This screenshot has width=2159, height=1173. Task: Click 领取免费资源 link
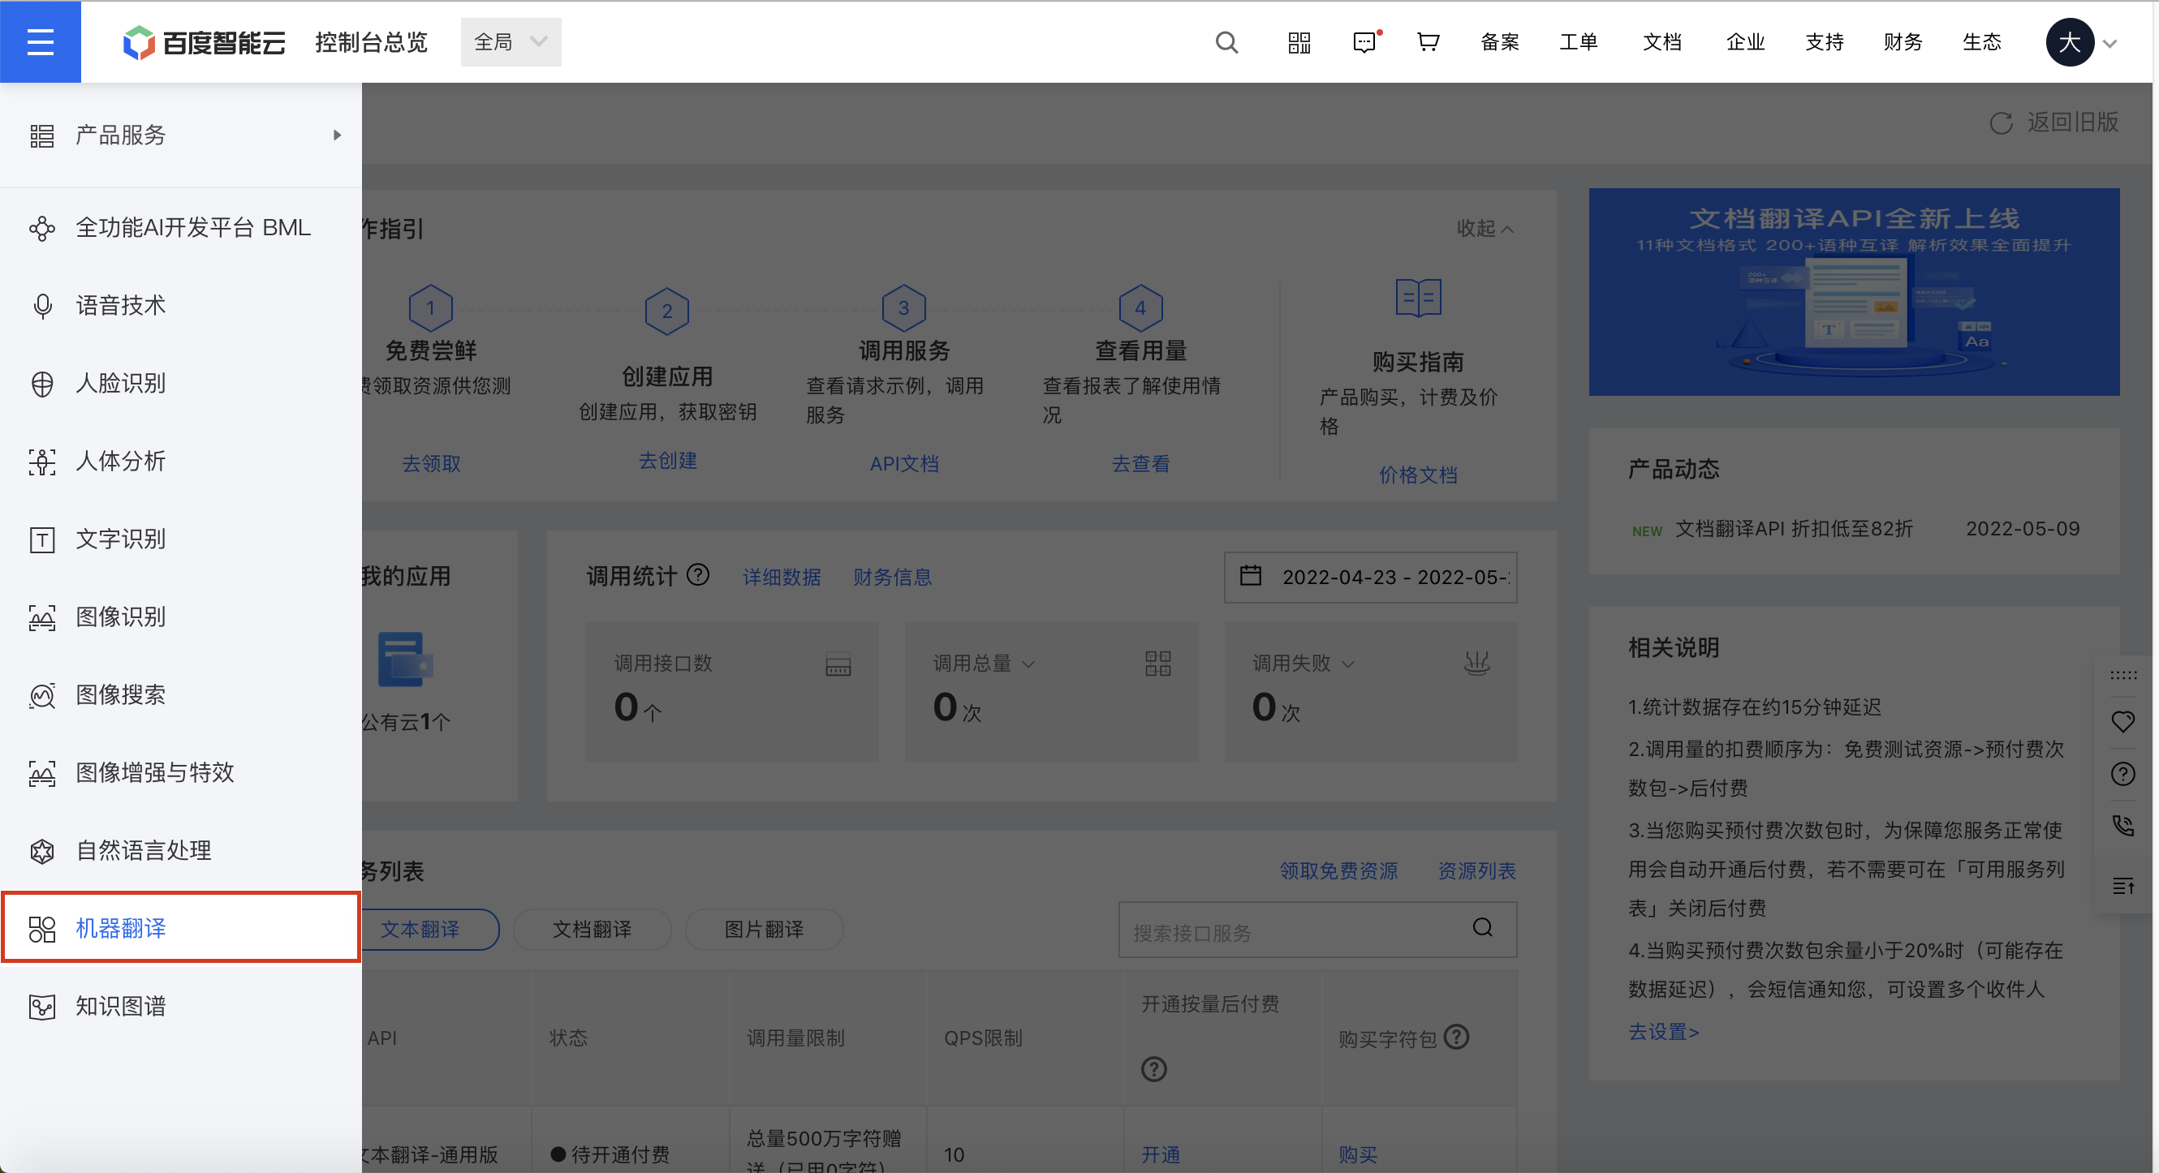1338,870
